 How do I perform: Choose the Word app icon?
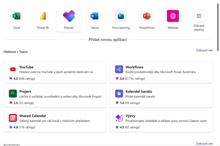click(95, 16)
